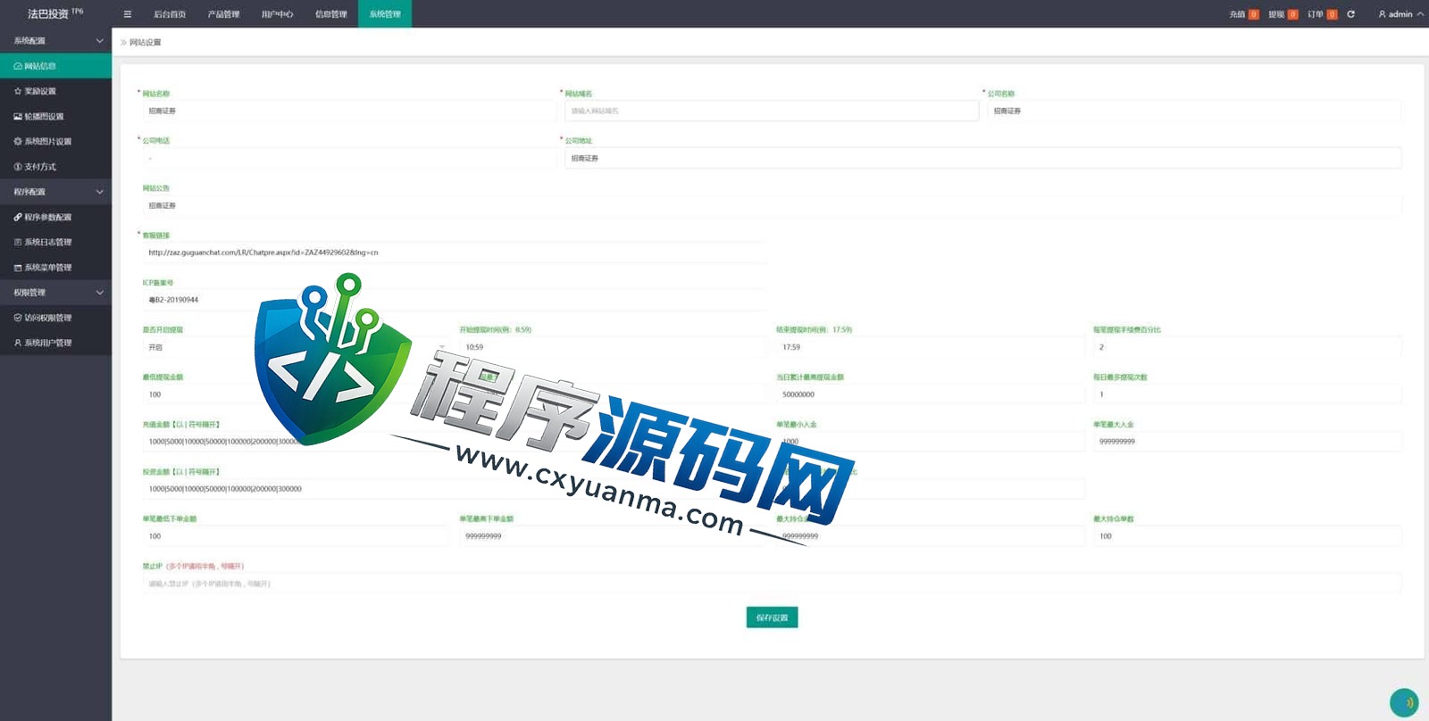Click the refresh icon in top bar
This screenshot has height=721, width=1429.
[x=1350, y=14]
